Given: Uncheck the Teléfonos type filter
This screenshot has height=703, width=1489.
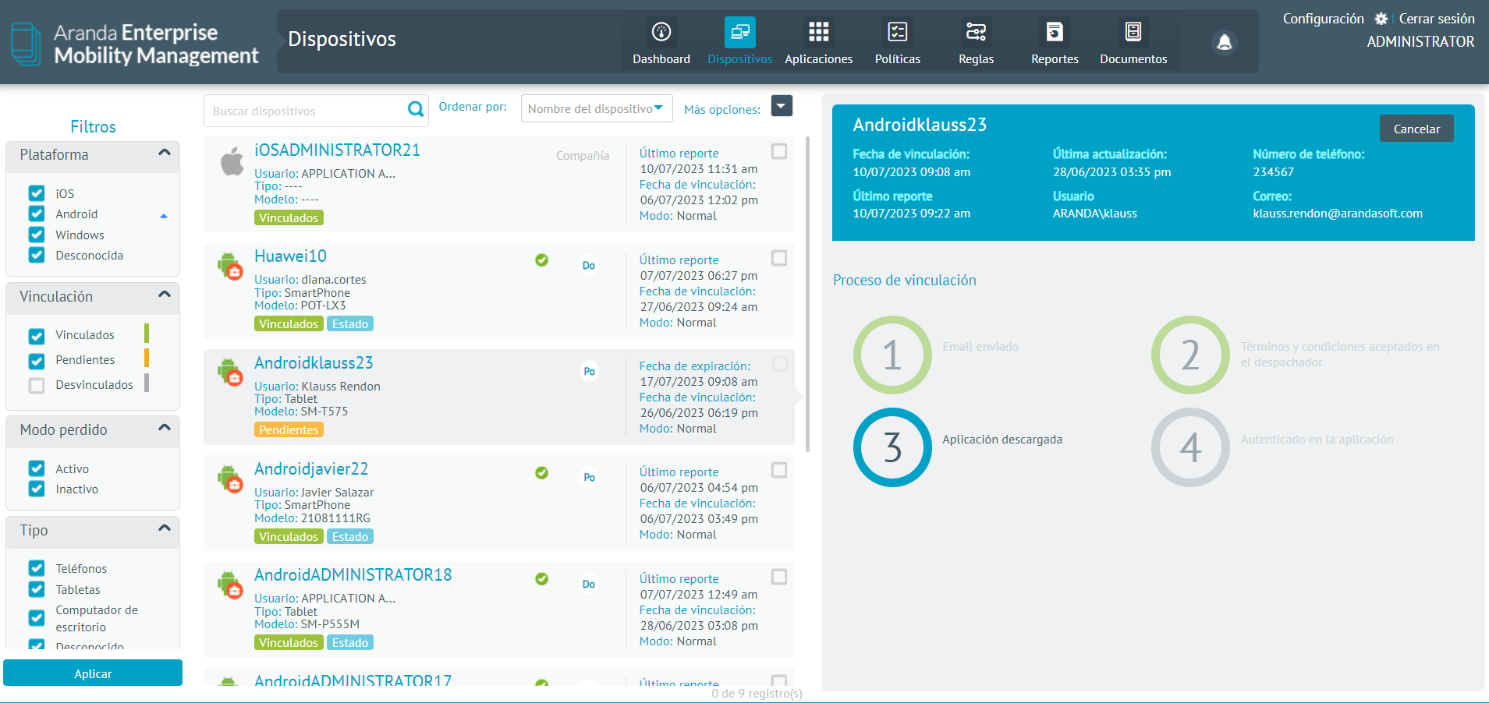Looking at the screenshot, I should click(x=37, y=568).
